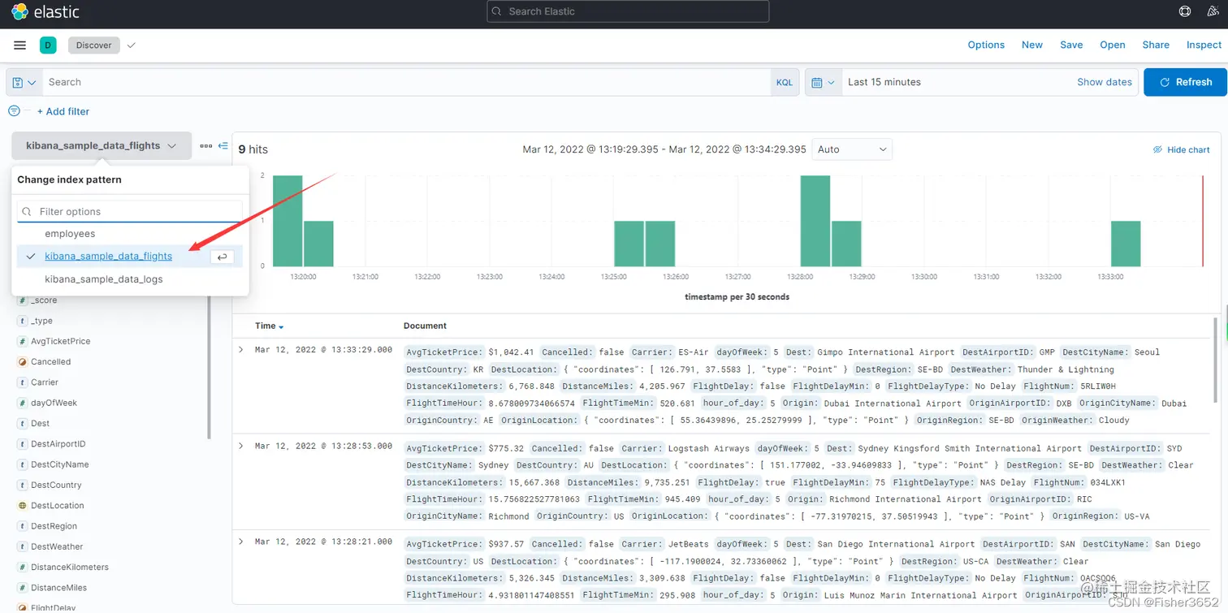Select the DestCityName field
This screenshot has height=613, width=1228.
[x=60, y=464]
